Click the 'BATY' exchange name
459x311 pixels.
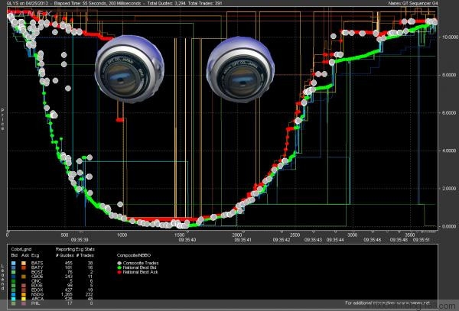tap(37, 267)
